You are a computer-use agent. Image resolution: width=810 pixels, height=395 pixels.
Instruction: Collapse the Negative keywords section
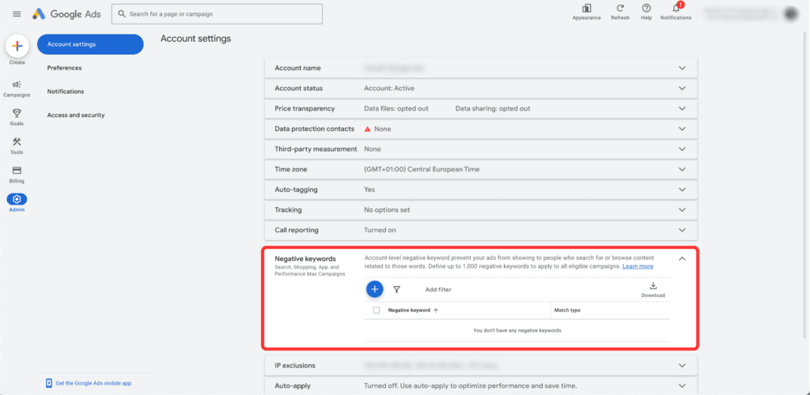tap(682, 259)
